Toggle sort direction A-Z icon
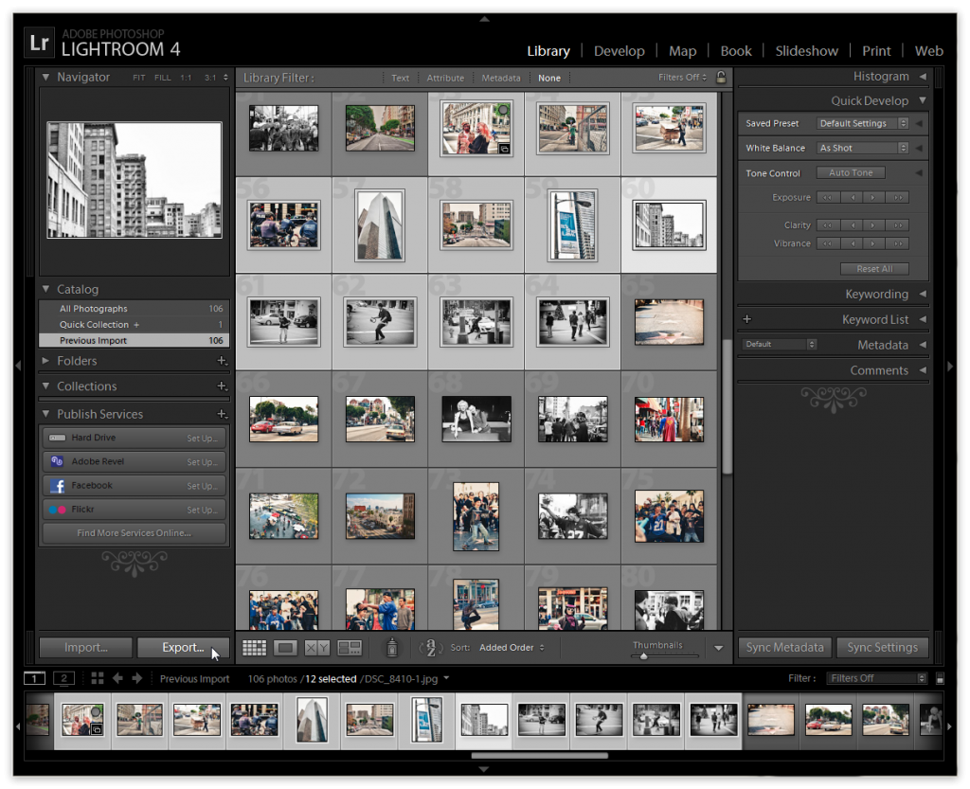Viewport: 970px width, 789px height. click(431, 648)
